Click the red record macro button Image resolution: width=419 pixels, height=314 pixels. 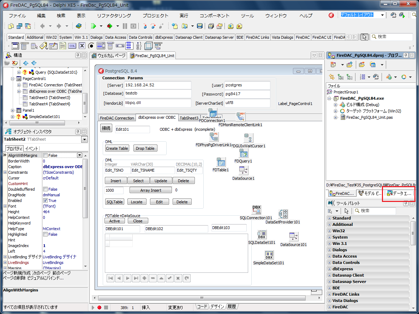pyautogui.click(x=100, y=307)
